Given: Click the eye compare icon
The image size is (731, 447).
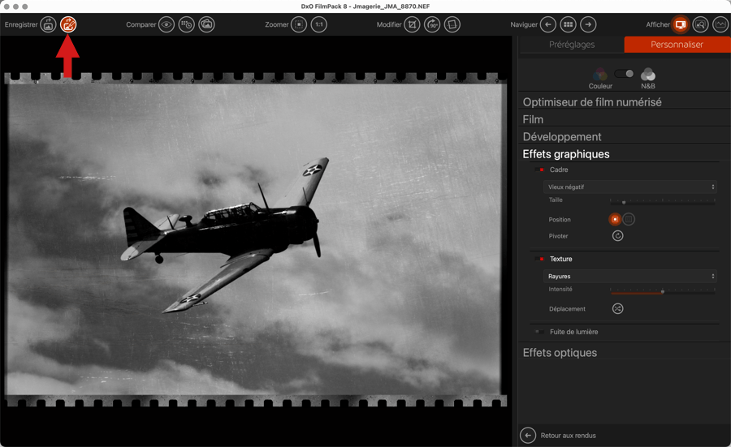Looking at the screenshot, I should [167, 24].
